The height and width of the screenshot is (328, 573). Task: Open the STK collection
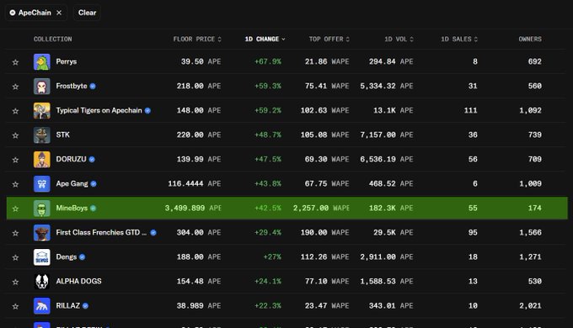tap(63, 135)
